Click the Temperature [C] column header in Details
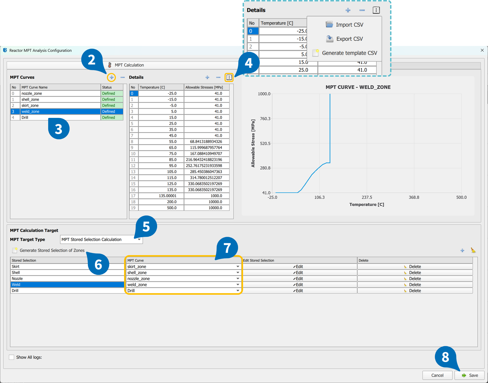Screen dimensions: 488x383 pos(161,87)
